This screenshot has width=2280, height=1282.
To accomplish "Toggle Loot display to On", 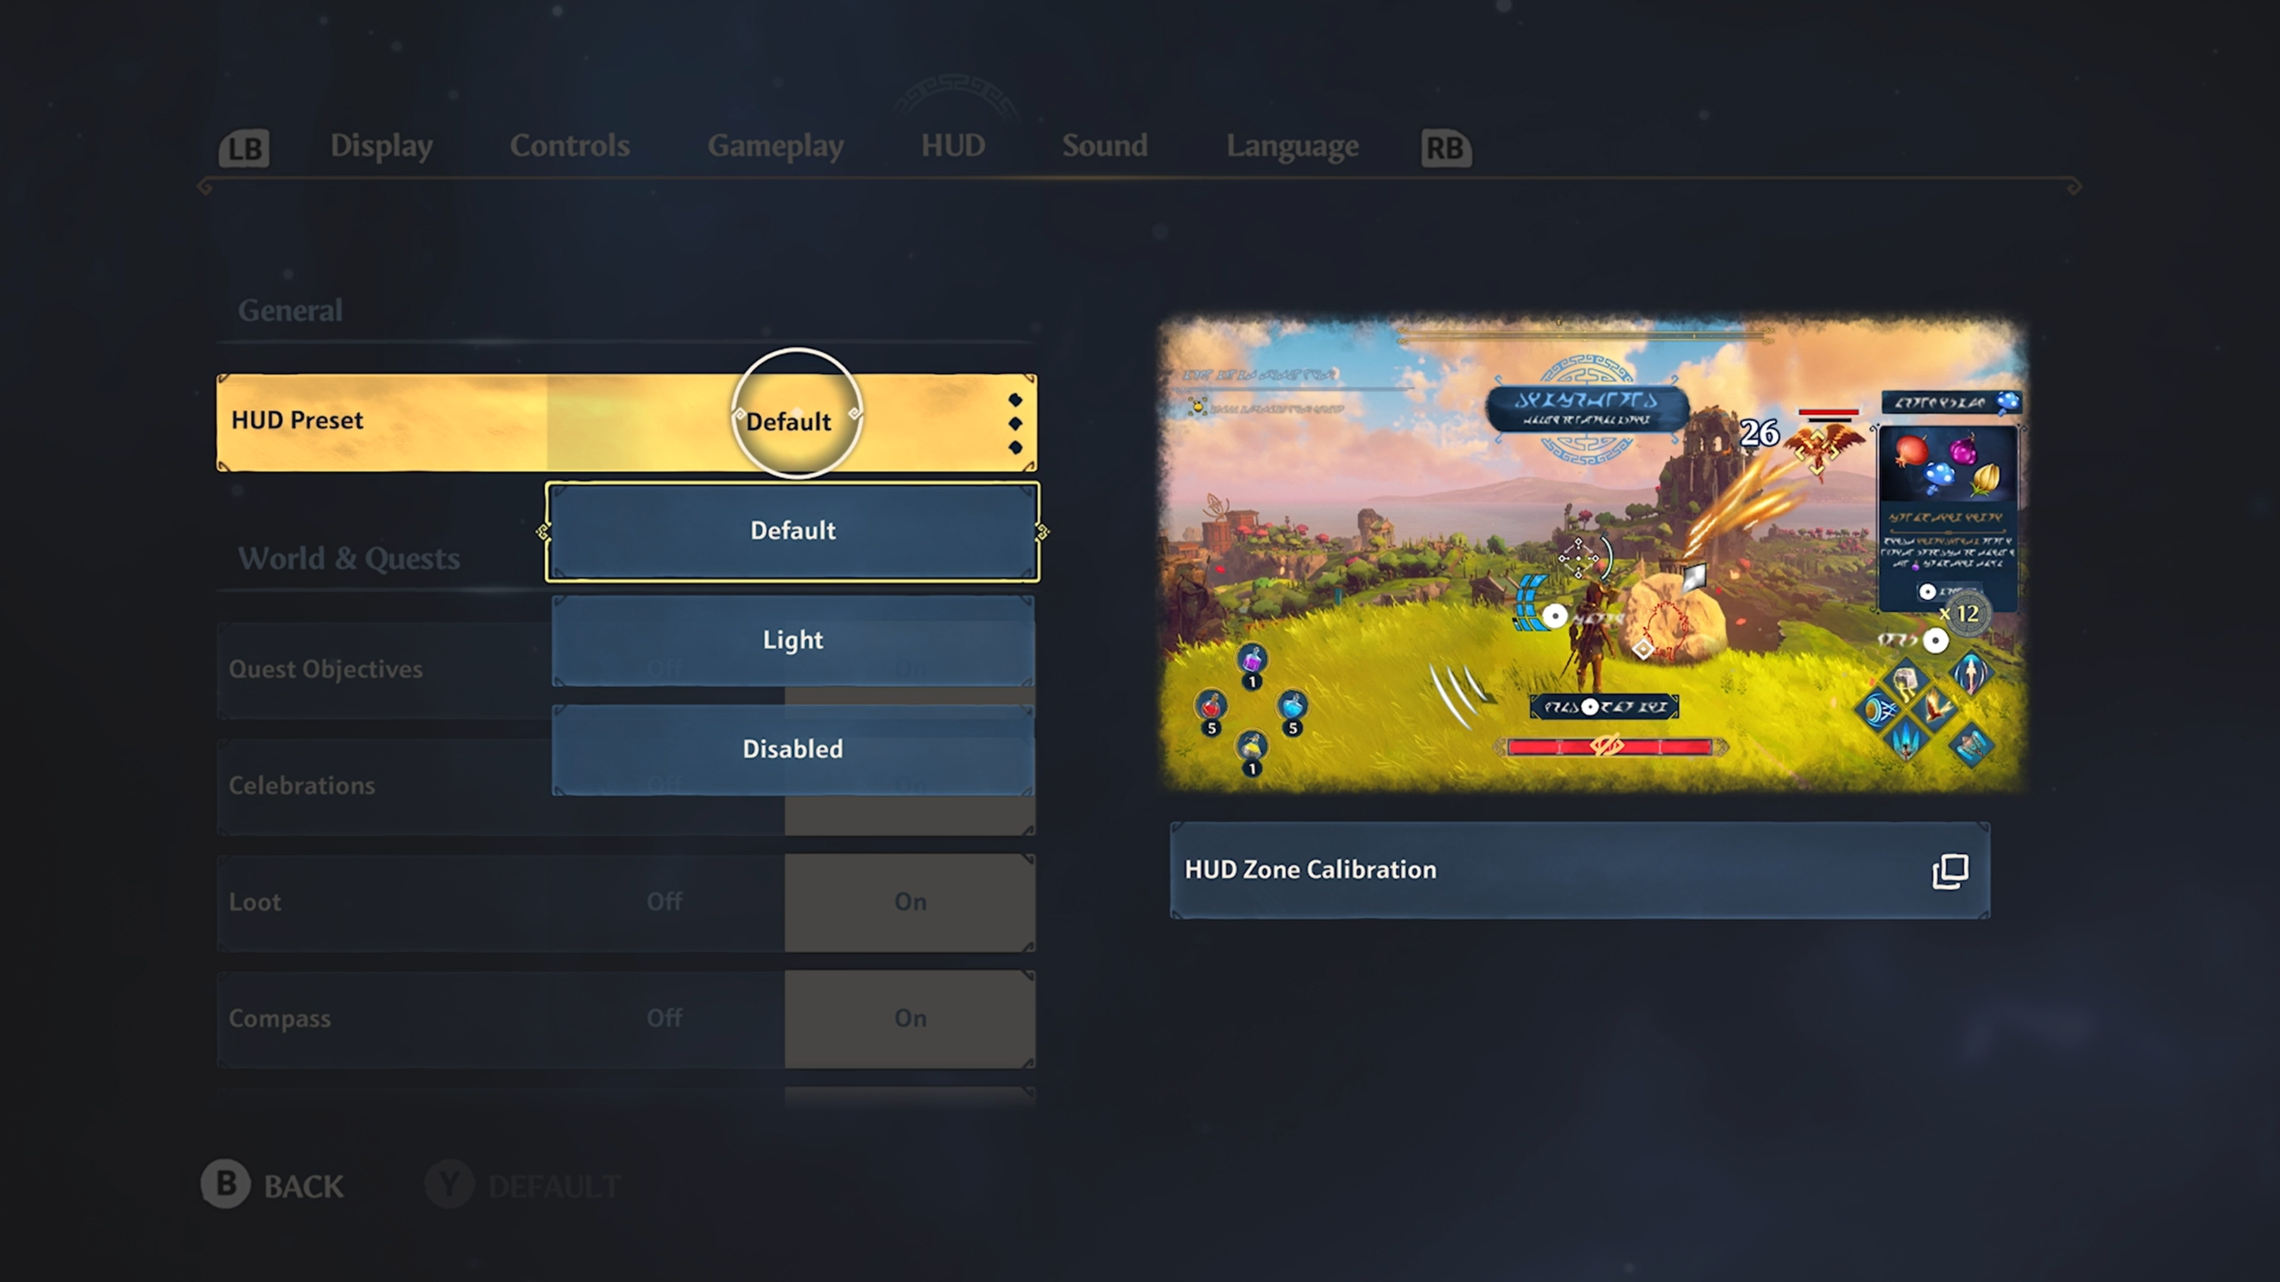I will coord(908,900).
